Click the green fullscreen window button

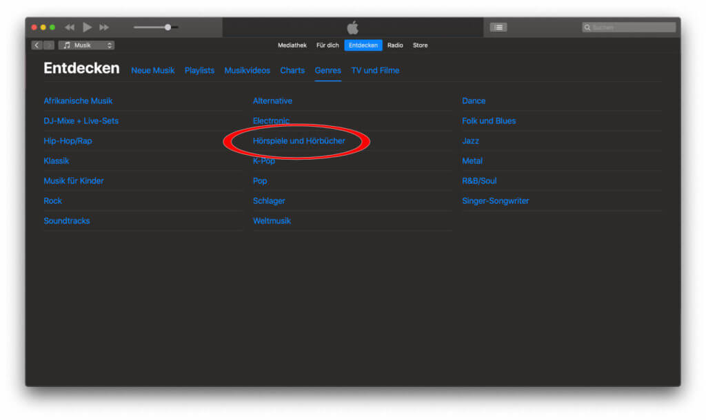[52, 28]
